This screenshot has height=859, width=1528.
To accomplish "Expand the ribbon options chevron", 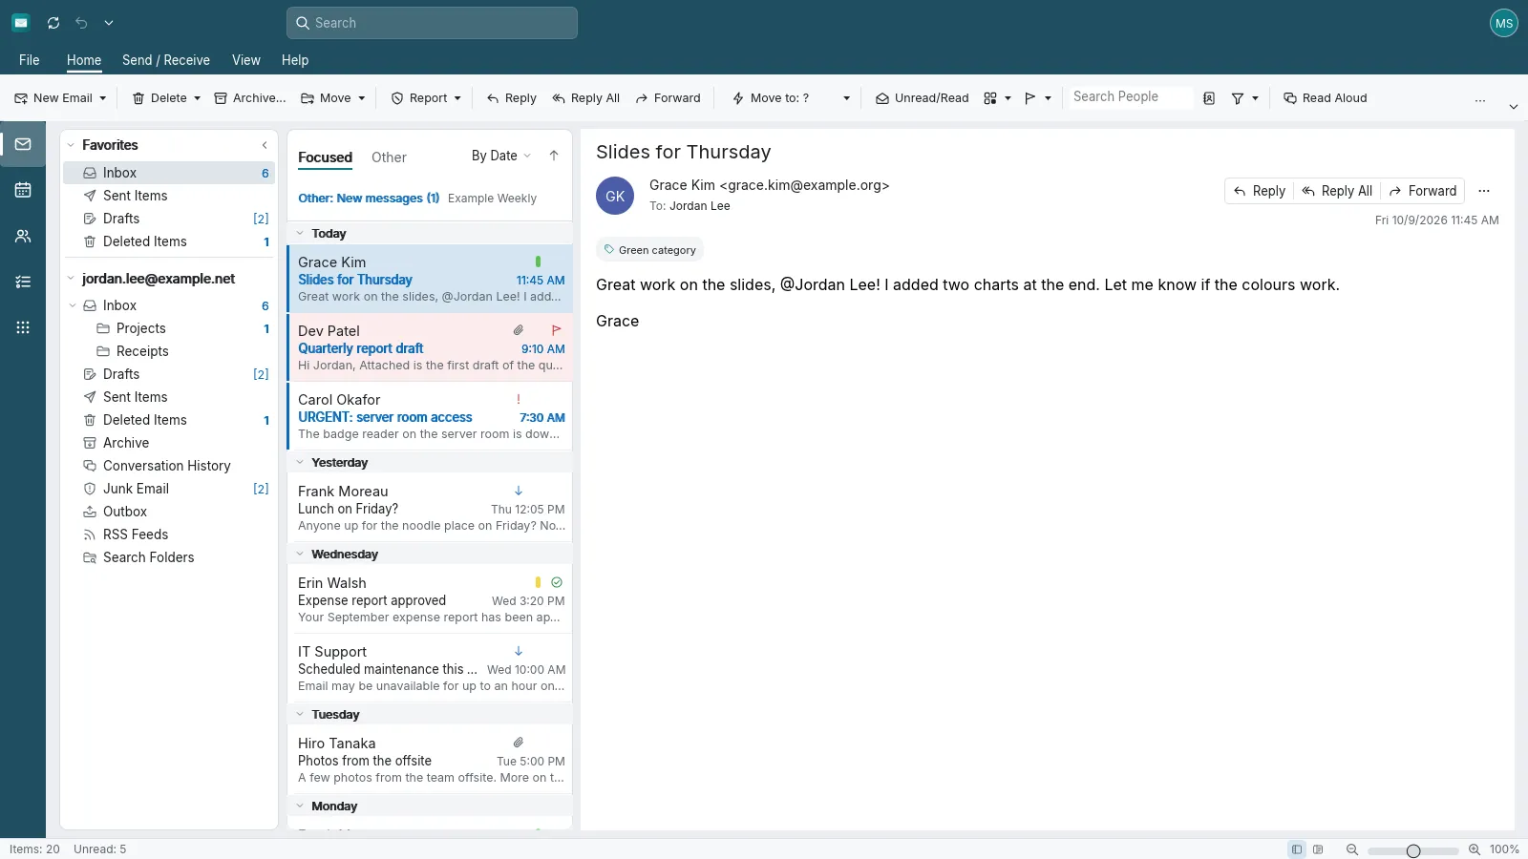I will pyautogui.click(x=1514, y=106).
